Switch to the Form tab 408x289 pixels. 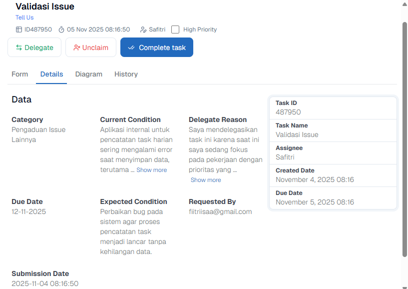(x=20, y=74)
